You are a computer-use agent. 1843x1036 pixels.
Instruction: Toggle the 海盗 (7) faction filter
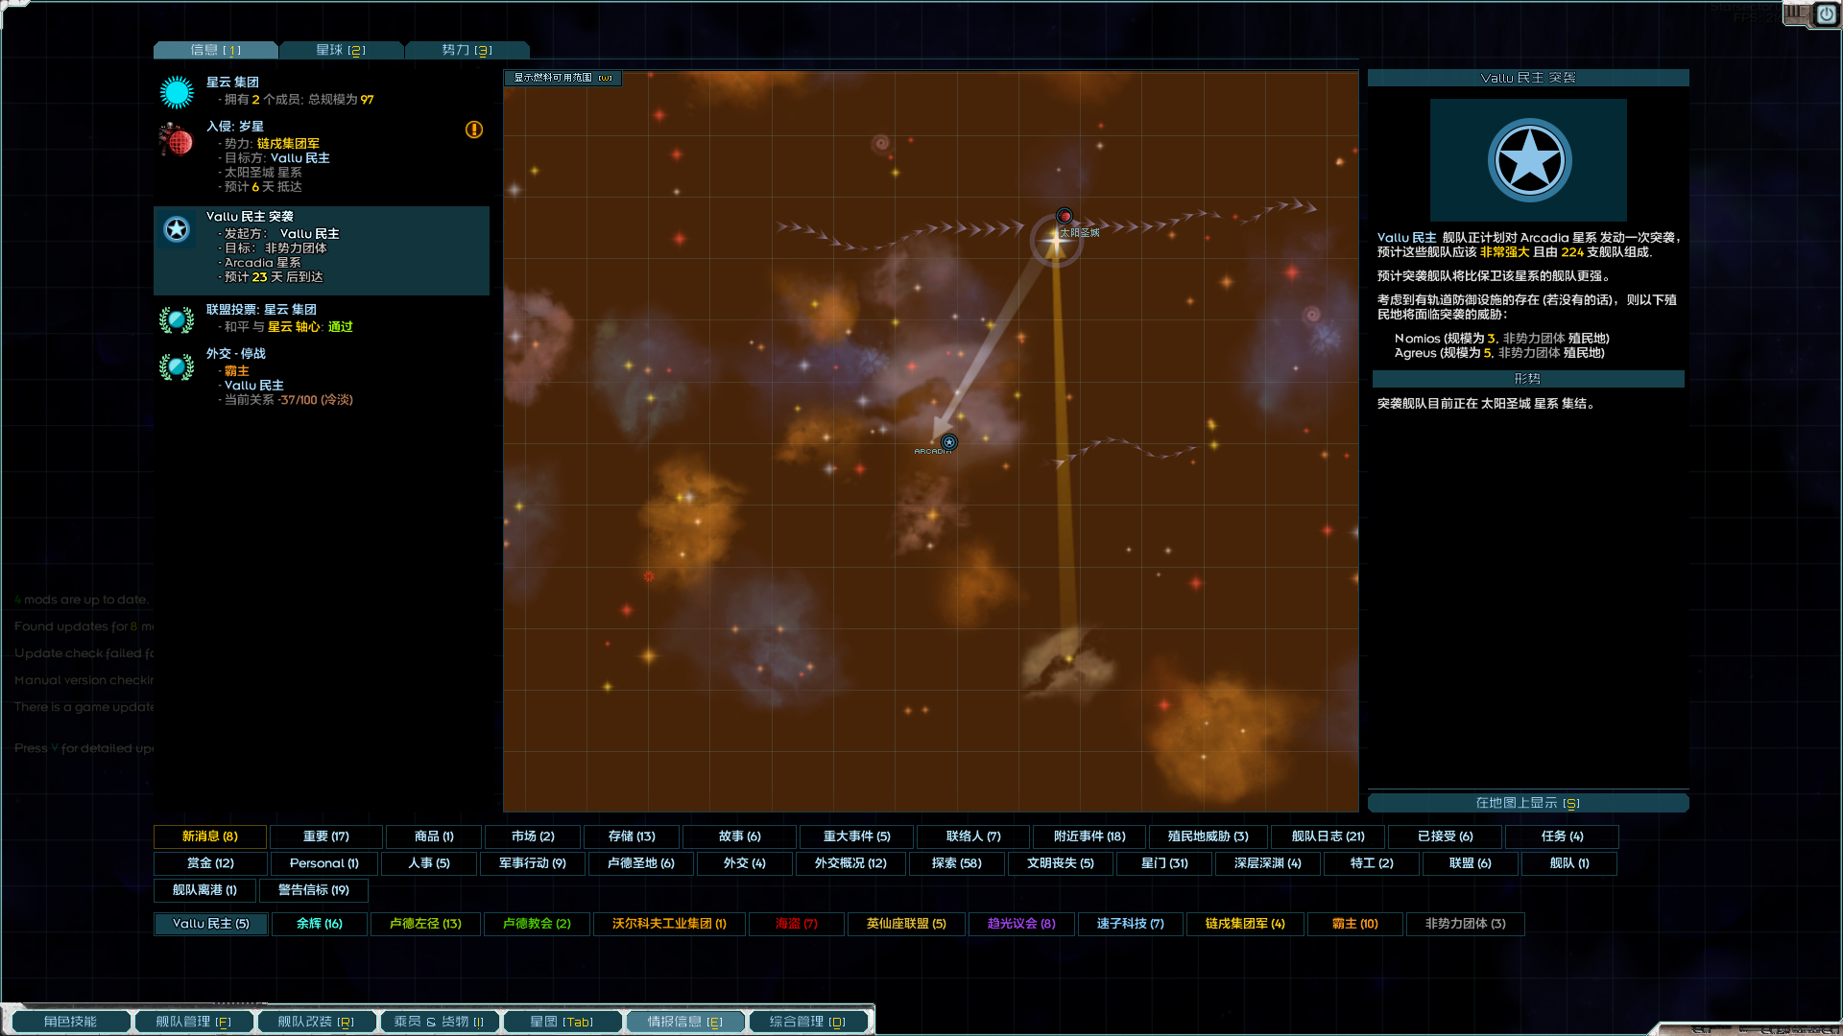[x=796, y=924]
